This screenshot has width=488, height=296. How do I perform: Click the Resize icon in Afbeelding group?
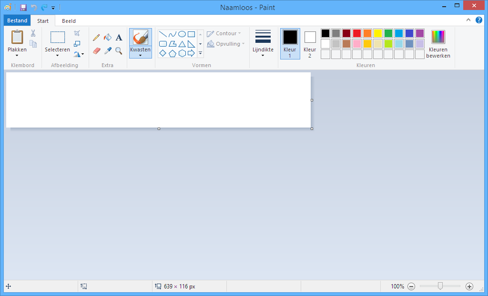coord(77,43)
